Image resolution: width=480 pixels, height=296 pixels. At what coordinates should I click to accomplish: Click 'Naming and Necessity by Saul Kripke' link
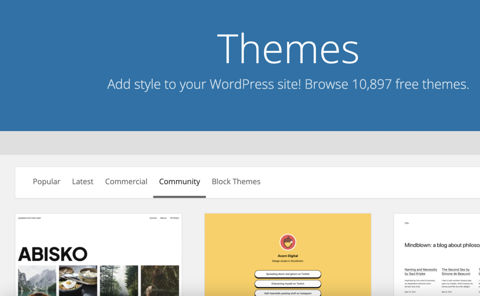[x=420, y=272]
